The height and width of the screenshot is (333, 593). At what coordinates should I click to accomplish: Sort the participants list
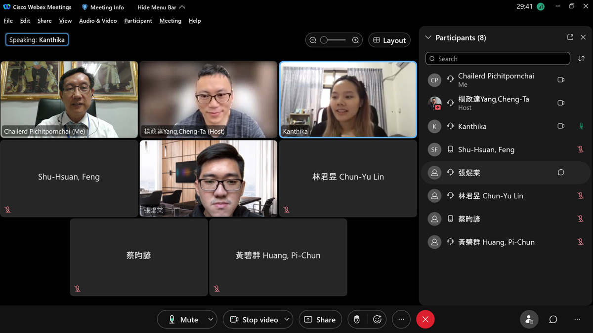pyautogui.click(x=581, y=59)
